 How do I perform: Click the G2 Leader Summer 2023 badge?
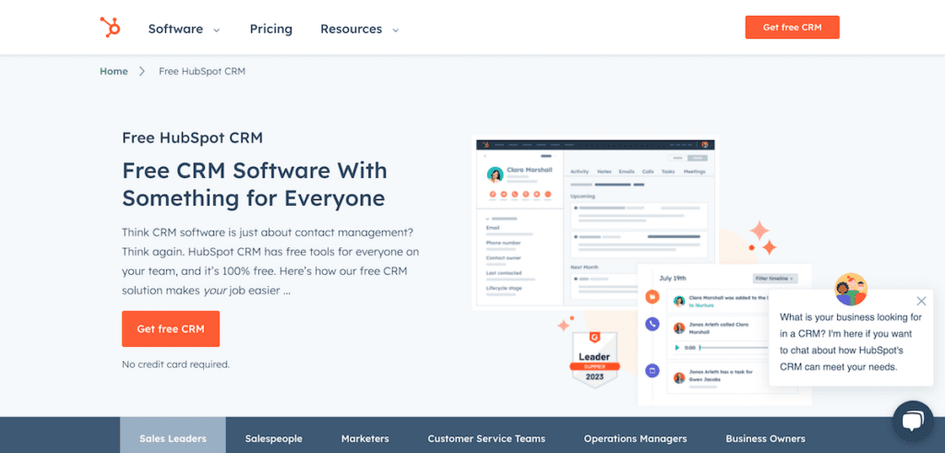(595, 360)
